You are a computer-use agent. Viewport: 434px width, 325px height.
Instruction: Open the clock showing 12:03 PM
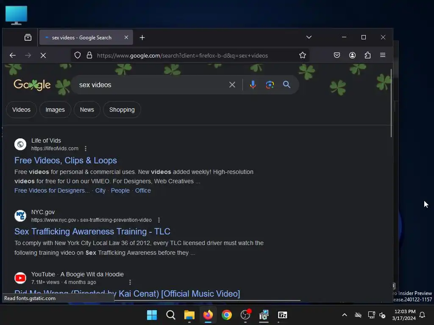click(x=404, y=315)
